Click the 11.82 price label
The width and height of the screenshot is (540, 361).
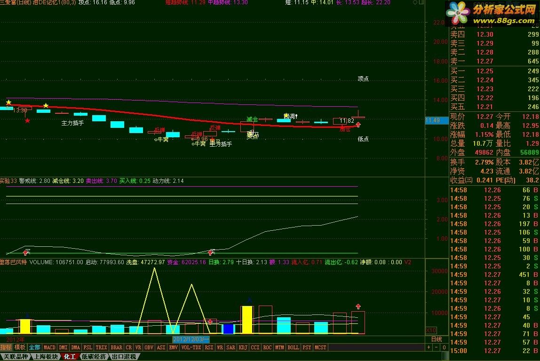pos(347,120)
